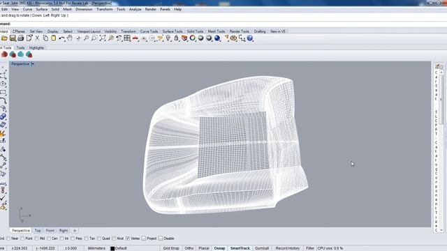The width and height of the screenshot is (447, 251).
Task: Print using the printer icon
Action: click(x=20, y=38)
